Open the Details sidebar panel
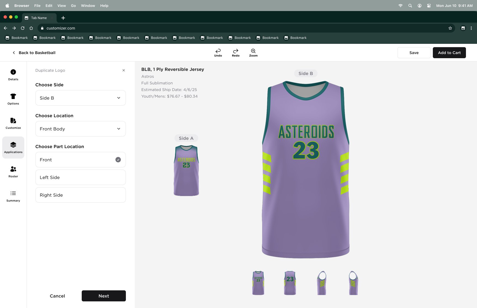 click(13, 75)
